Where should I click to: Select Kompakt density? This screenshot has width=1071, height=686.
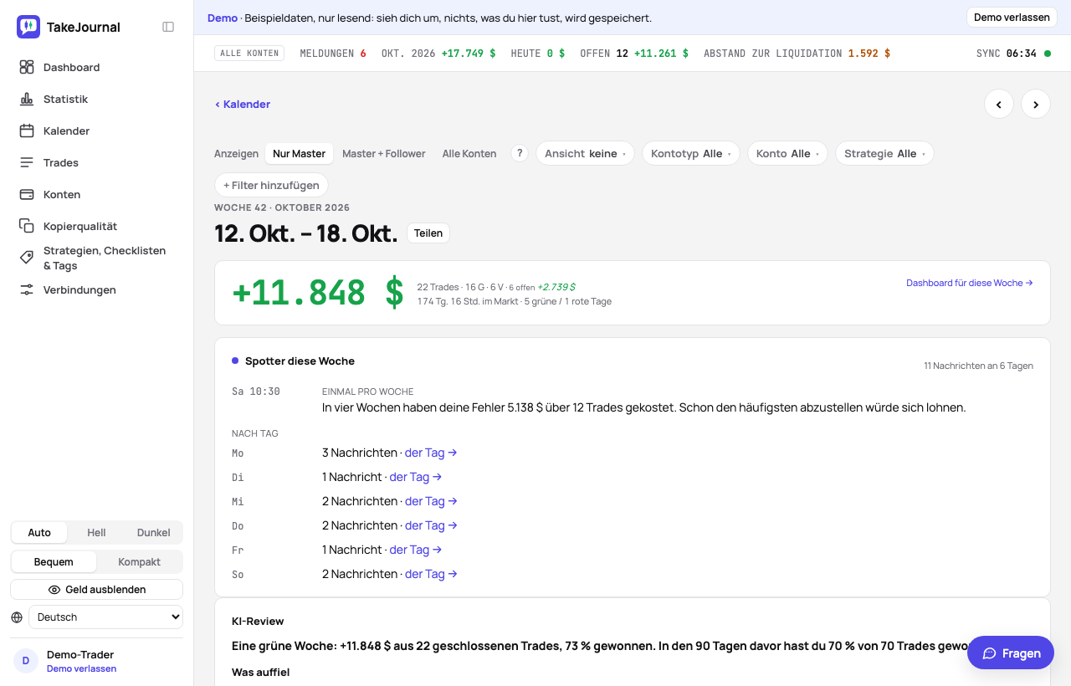click(139, 562)
